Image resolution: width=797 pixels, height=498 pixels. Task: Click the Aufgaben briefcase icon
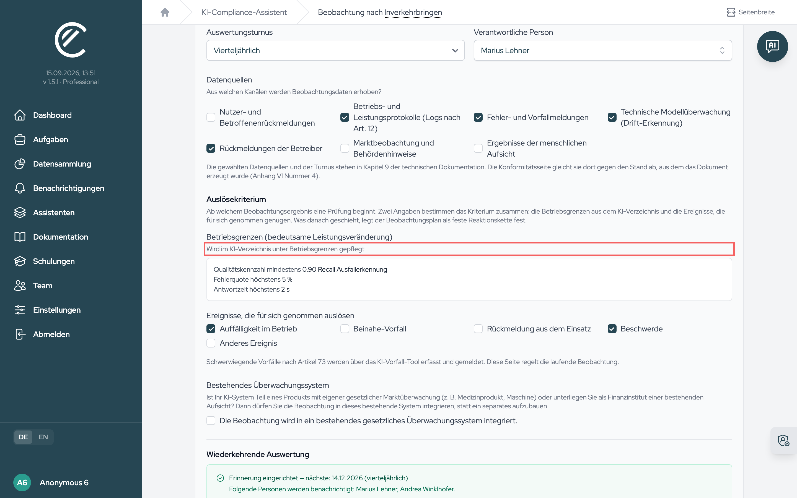point(20,139)
